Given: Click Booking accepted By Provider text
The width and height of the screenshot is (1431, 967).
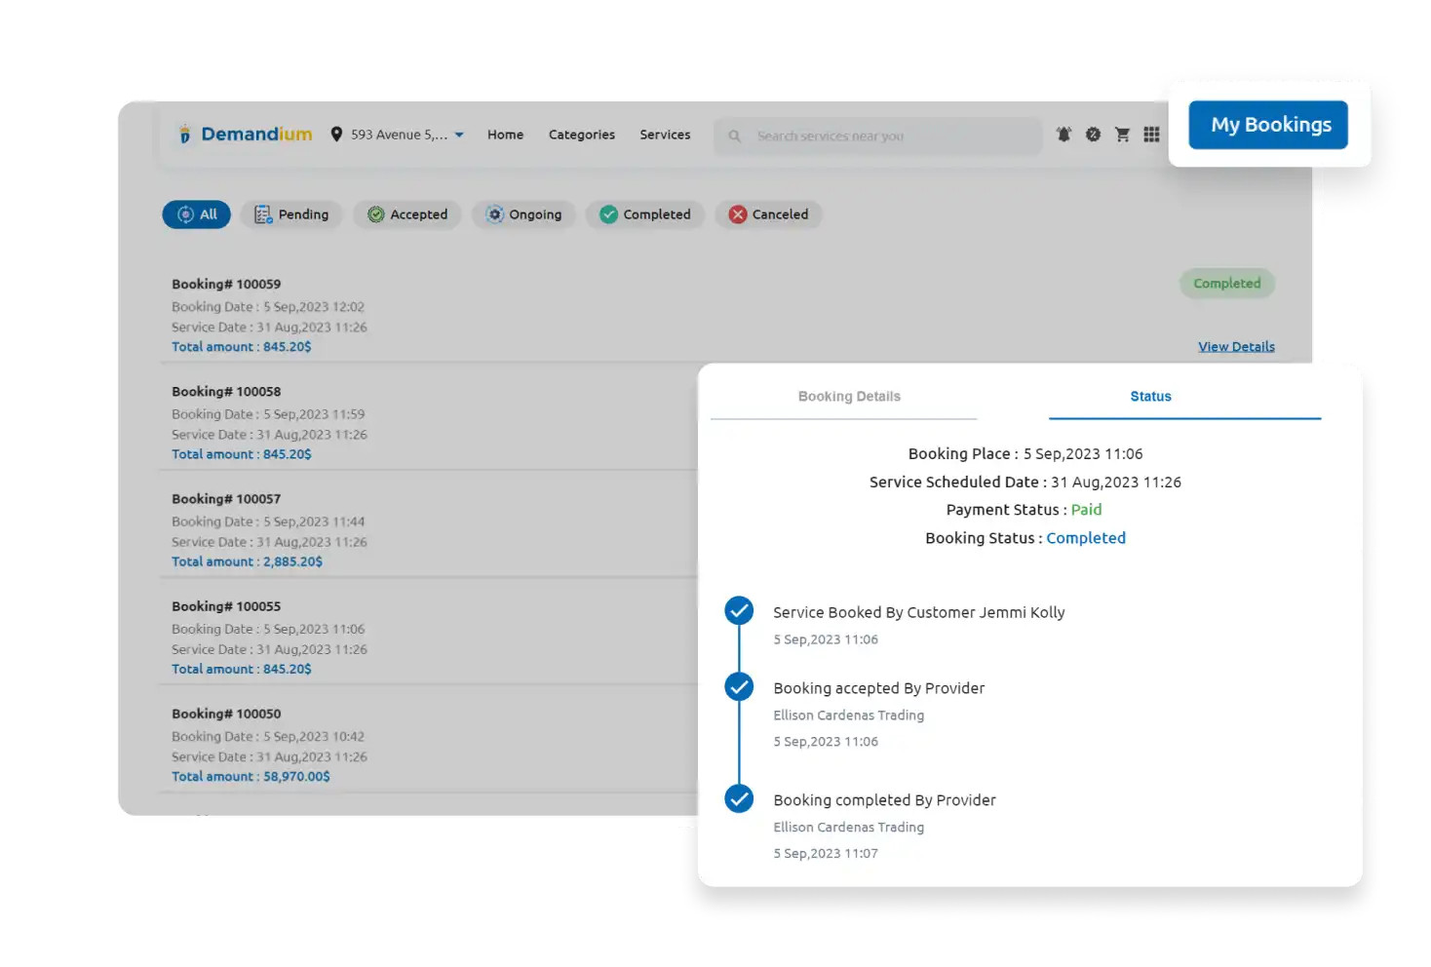Looking at the screenshot, I should coord(879,688).
